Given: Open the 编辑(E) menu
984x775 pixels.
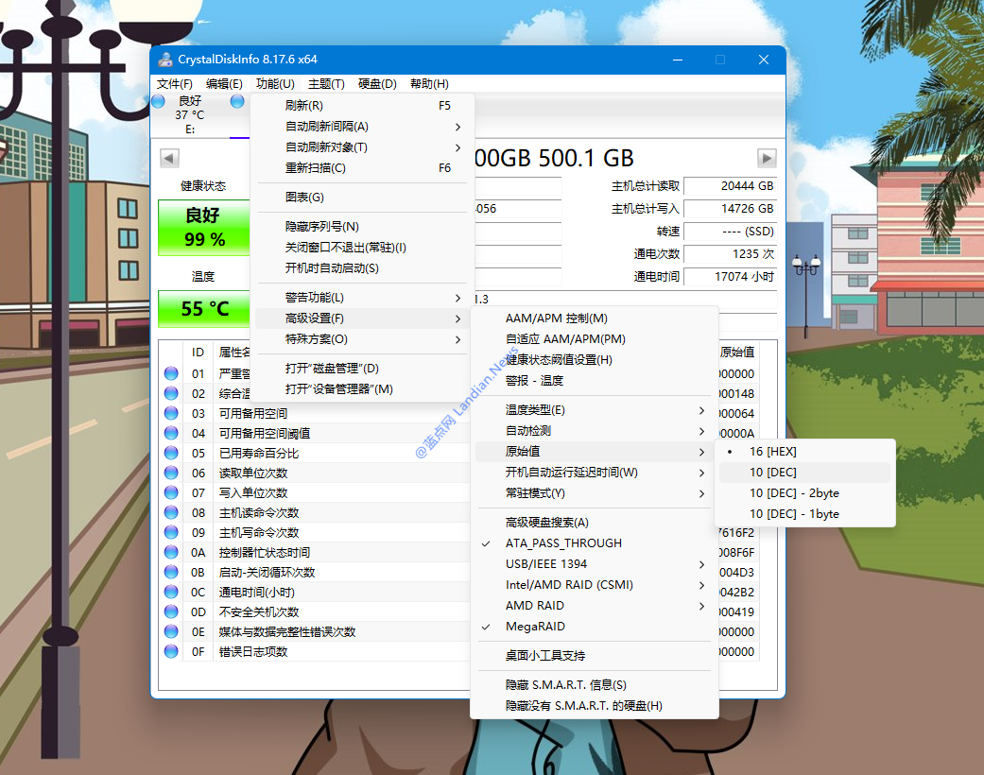Looking at the screenshot, I should (224, 84).
